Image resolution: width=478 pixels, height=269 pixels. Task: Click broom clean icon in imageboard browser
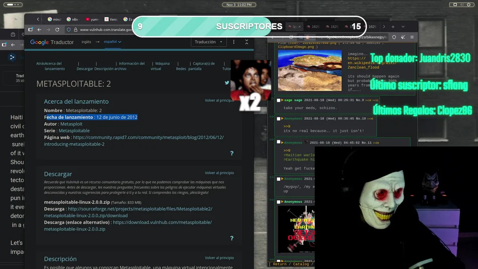[403, 37]
